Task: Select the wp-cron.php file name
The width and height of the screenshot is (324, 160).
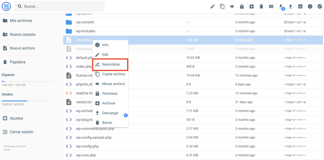Action: click(x=86, y=155)
